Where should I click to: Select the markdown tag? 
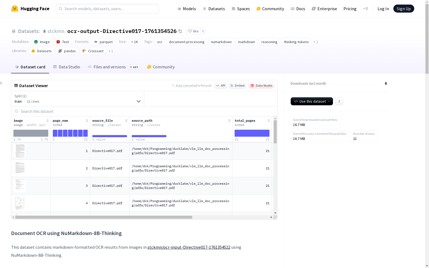246,42
